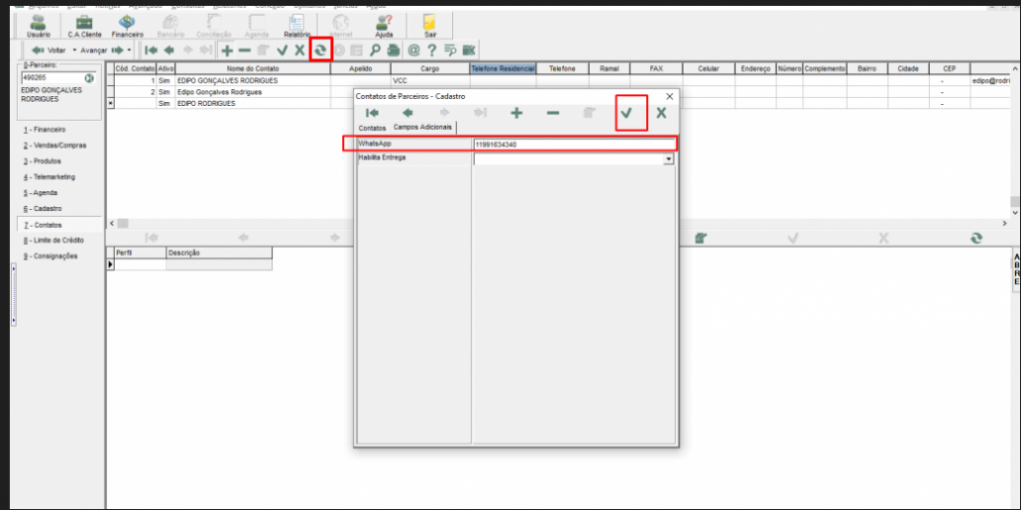
Task: Open the 1 - Financeiro side section
Action: coord(44,130)
